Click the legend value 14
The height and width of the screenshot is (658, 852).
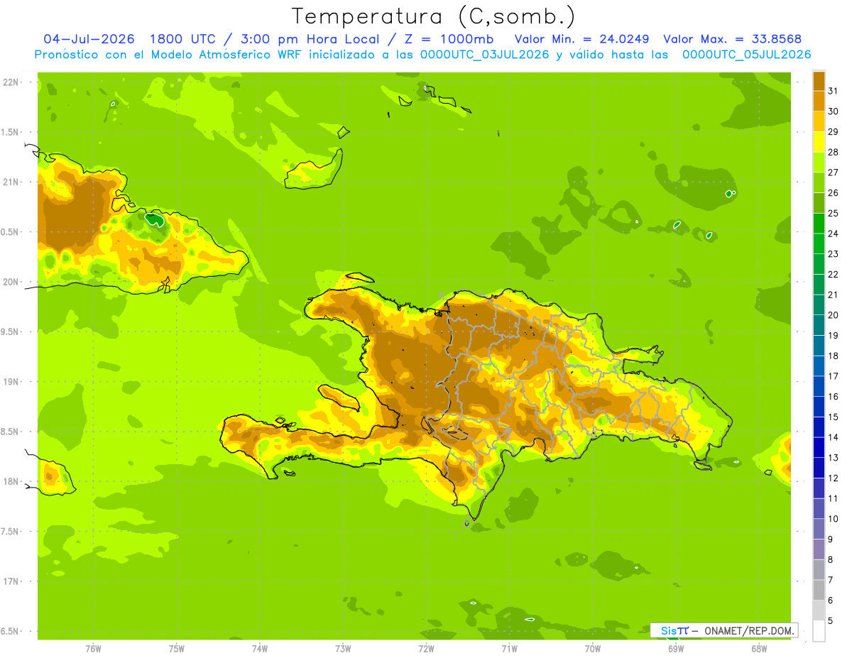click(x=833, y=437)
